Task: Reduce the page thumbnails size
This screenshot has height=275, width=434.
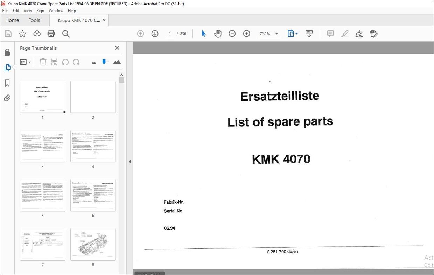Action: (x=94, y=62)
